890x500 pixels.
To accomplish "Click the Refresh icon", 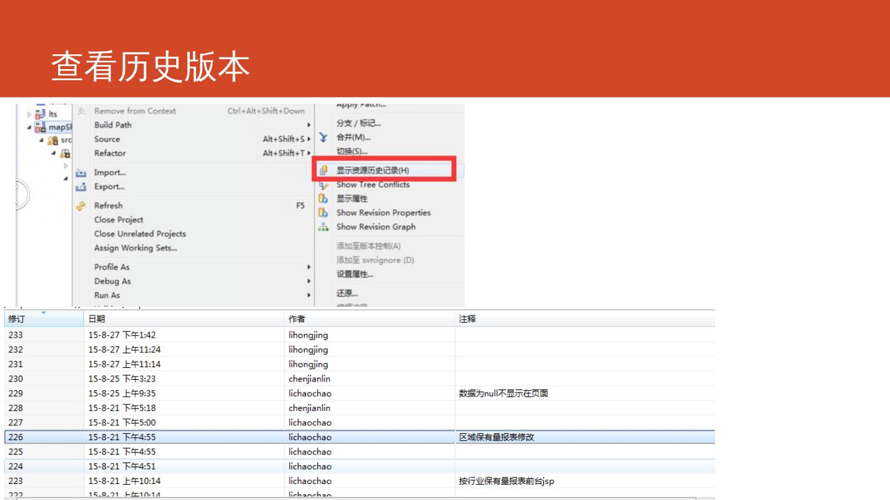I will click(80, 206).
